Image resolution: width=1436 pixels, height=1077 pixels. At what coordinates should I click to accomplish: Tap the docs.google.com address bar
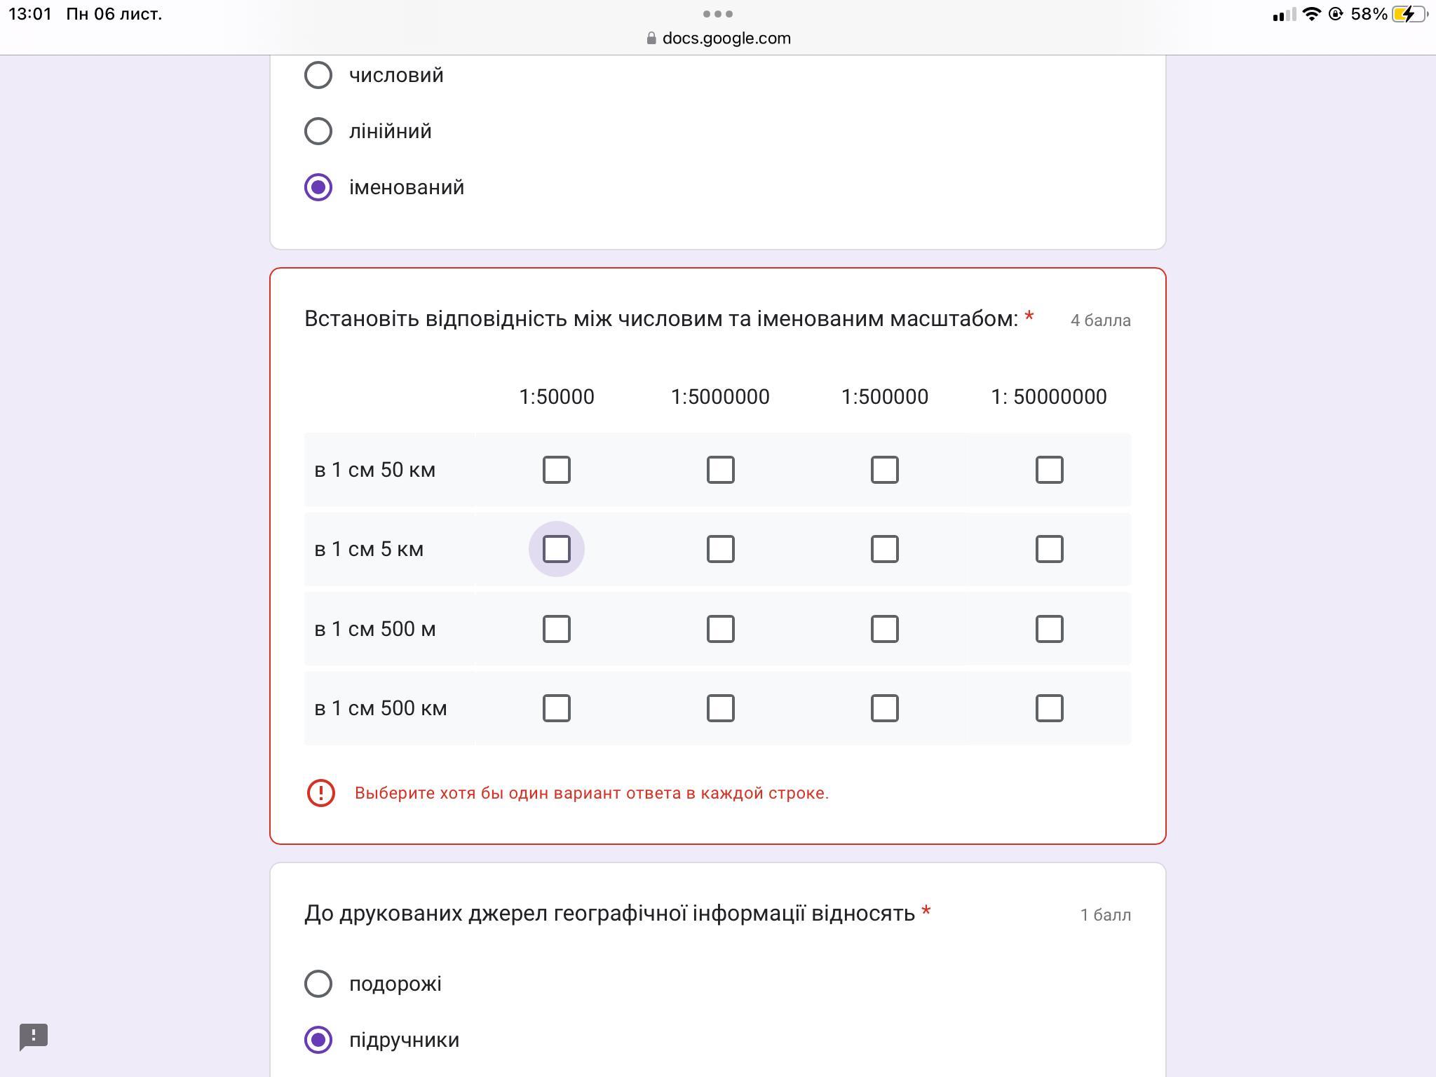725,39
